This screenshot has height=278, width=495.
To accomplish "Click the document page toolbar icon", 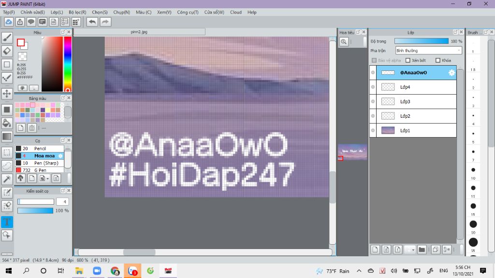I will pyautogui.click(x=54, y=22).
